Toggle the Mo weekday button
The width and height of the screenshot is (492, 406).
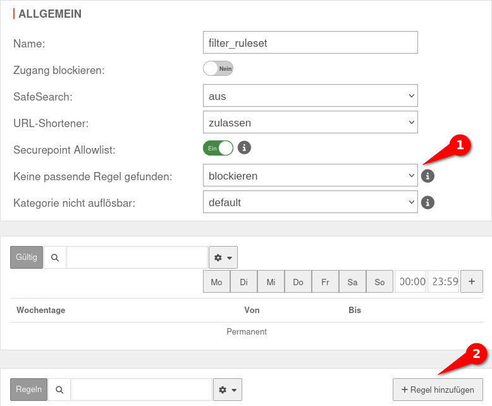coord(216,282)
